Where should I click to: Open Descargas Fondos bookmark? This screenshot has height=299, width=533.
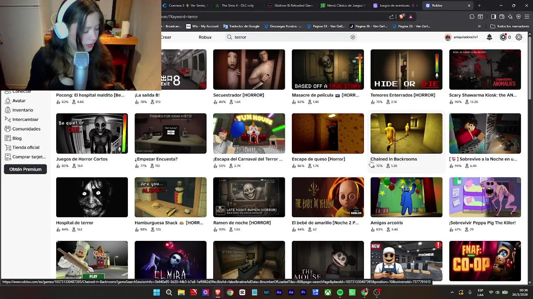pyautogui.click(x=282, y=26)
